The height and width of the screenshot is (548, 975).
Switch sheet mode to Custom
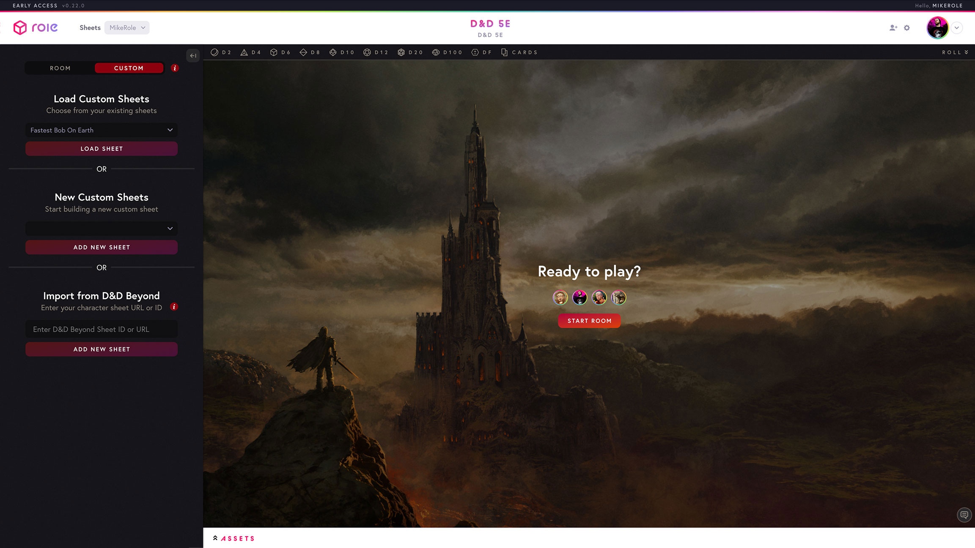coord(129,68)
